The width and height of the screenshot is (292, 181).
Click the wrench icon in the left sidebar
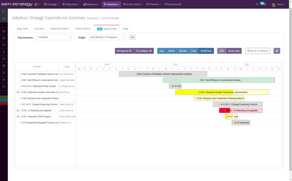tap(4, 45)
